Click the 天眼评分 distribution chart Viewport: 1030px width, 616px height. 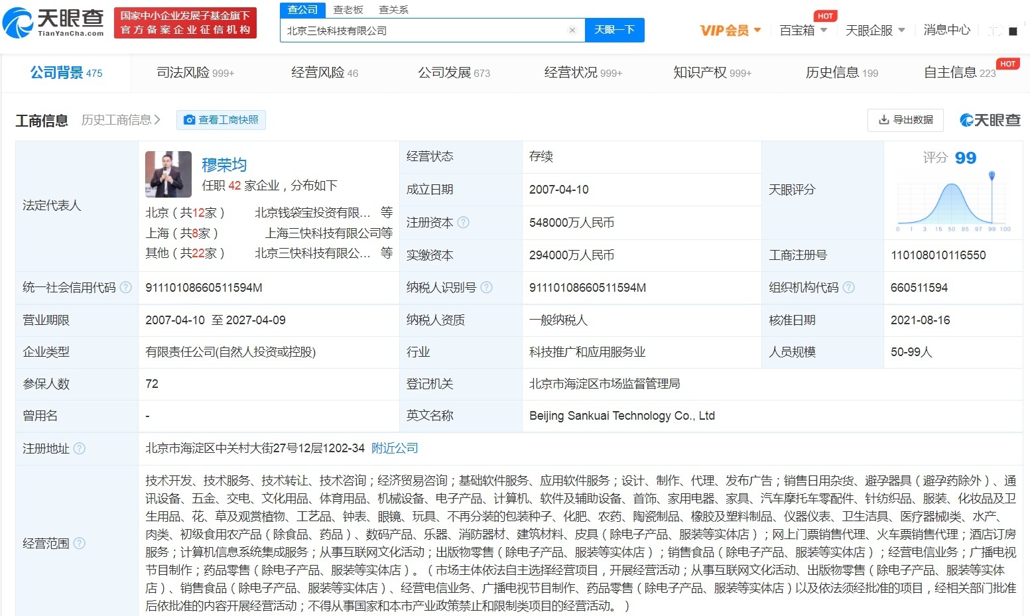point(953,202)
